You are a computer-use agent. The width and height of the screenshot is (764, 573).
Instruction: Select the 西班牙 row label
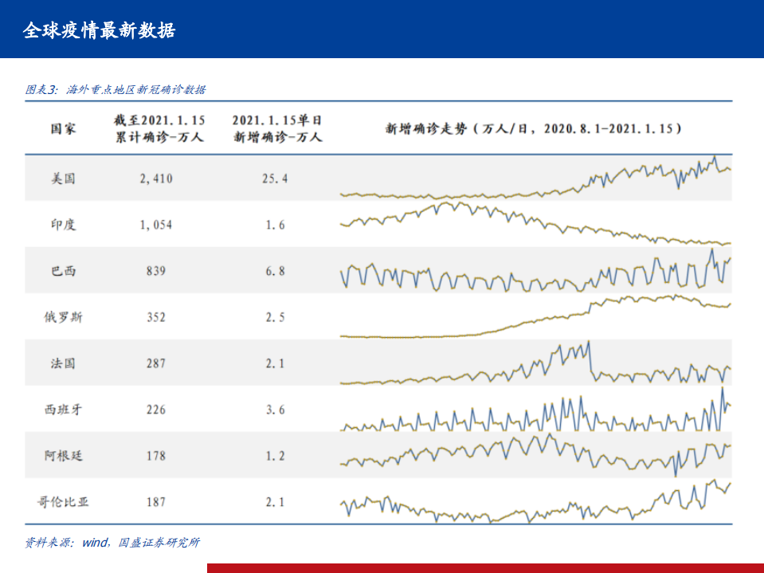[64, 410]
